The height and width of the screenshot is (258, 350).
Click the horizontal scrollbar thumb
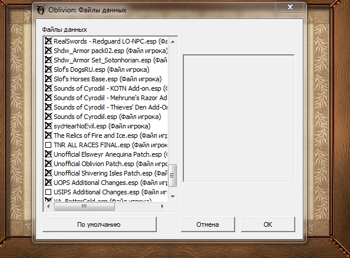(x=84, y=206)
